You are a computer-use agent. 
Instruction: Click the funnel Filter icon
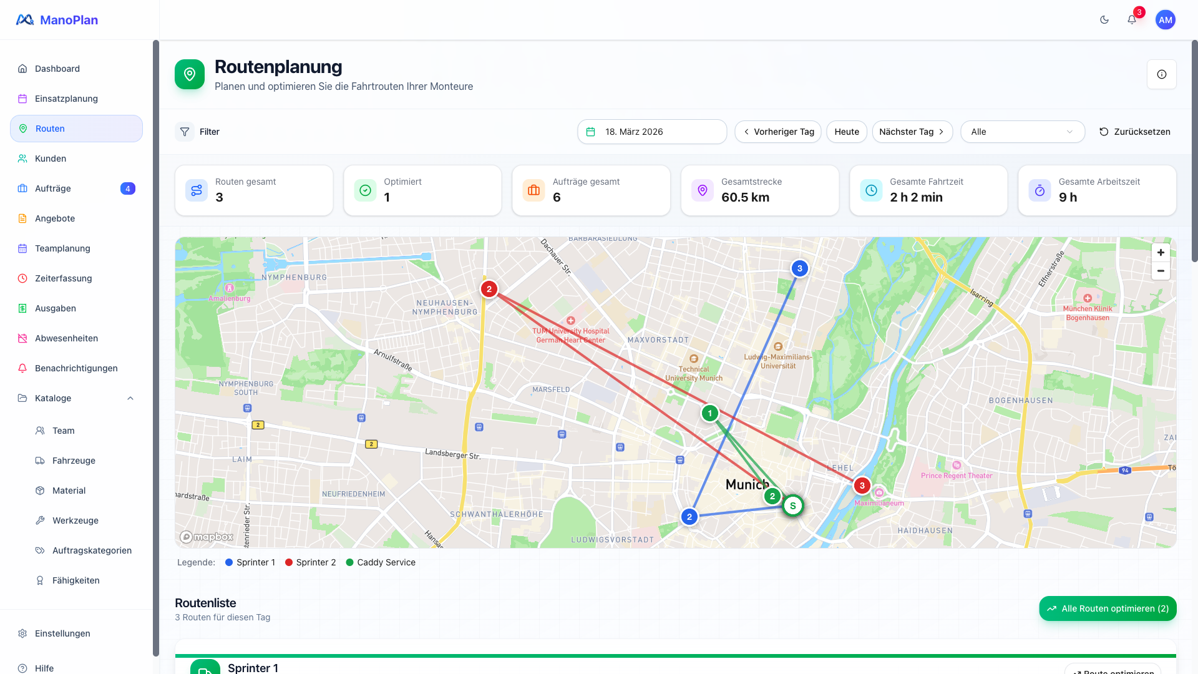(x=185, y=132)
